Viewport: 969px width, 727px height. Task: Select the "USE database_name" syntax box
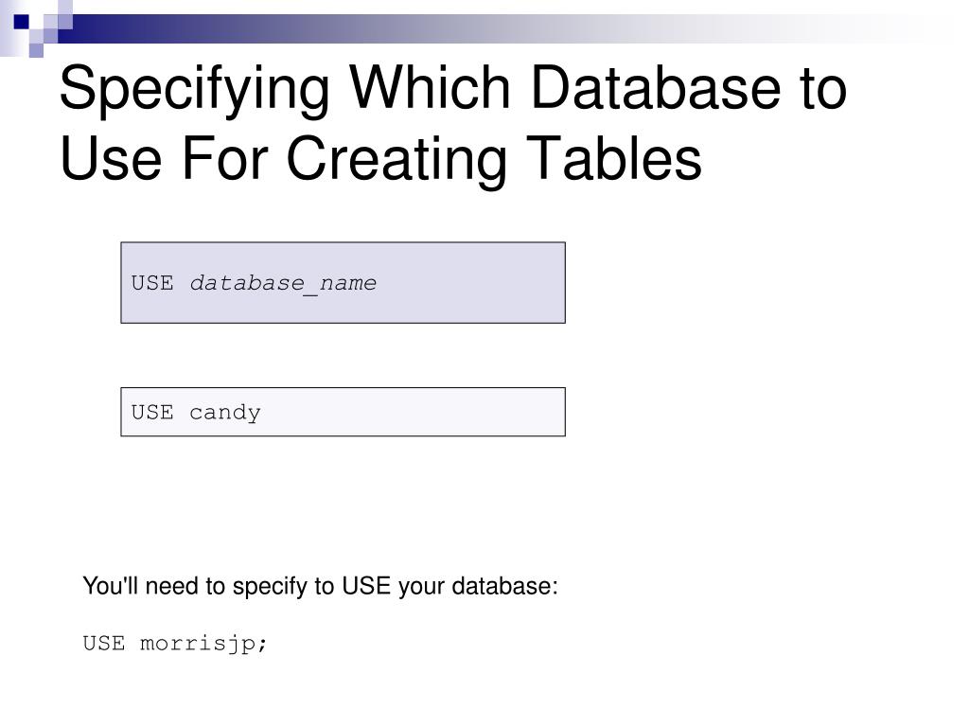(x=343, y=282)
